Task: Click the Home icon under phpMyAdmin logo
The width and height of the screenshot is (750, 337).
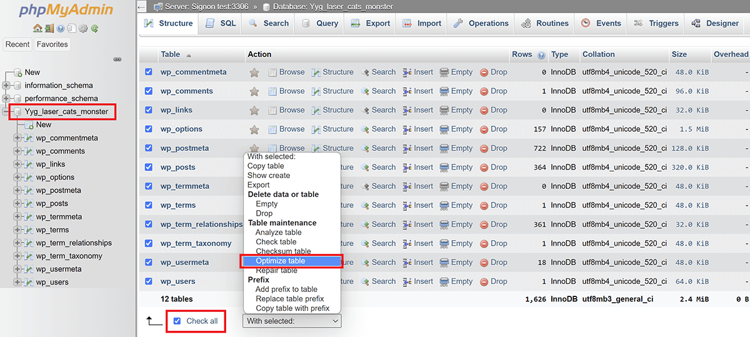Action: coord(37,28)
